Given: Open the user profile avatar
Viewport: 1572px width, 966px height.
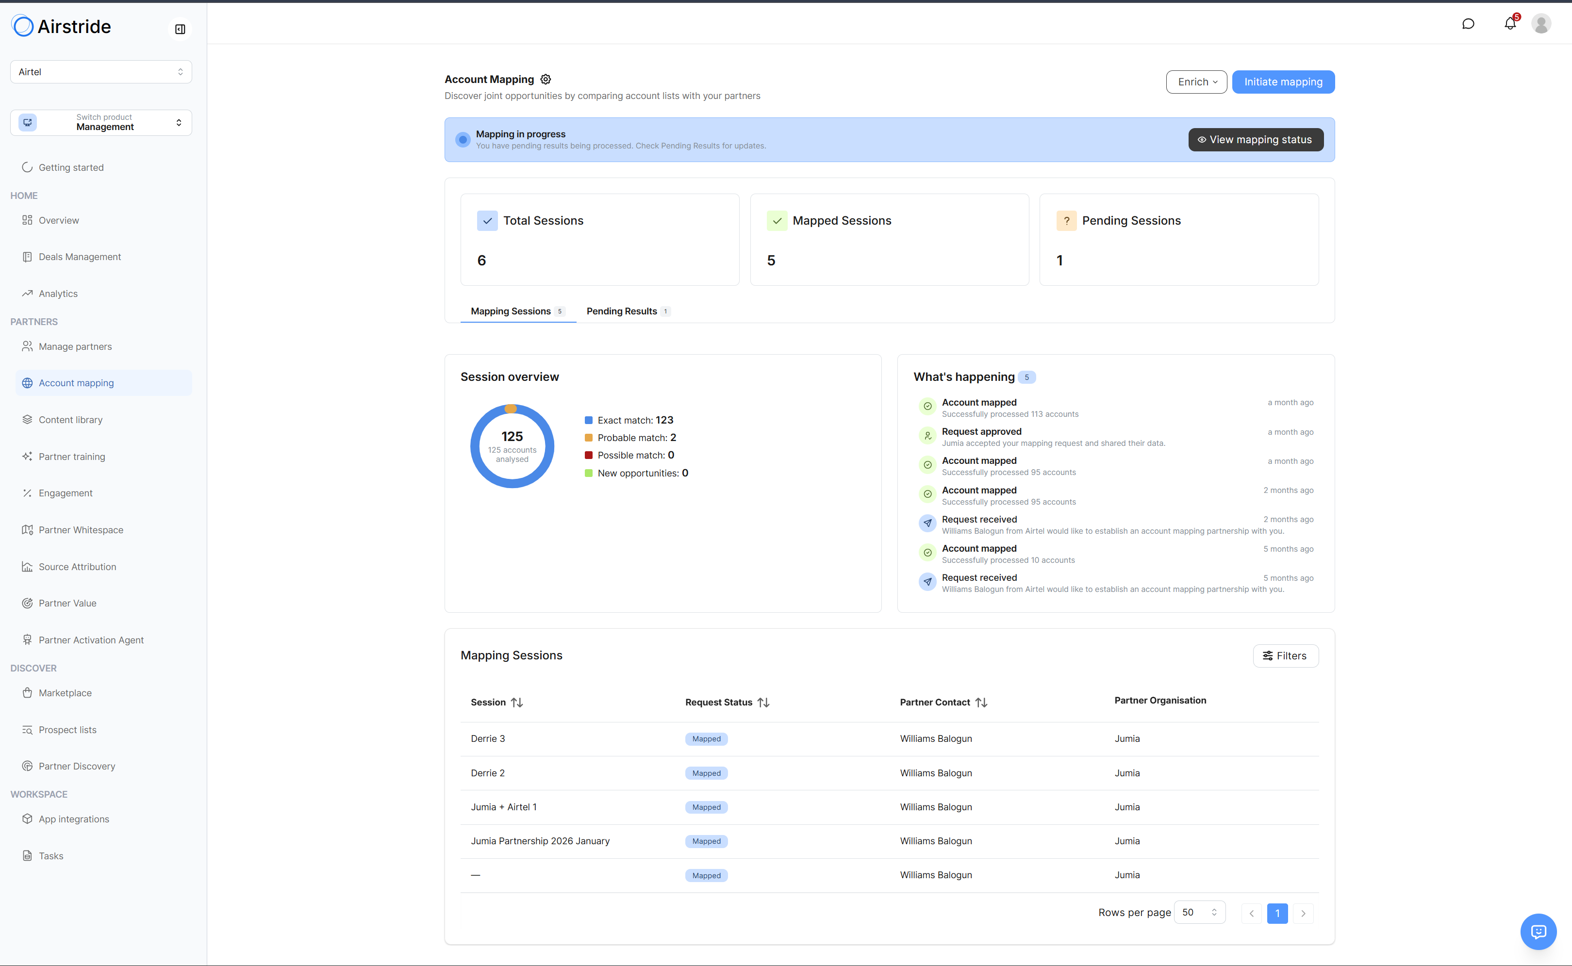Looking at the screenshot, I should [1541, 24].
